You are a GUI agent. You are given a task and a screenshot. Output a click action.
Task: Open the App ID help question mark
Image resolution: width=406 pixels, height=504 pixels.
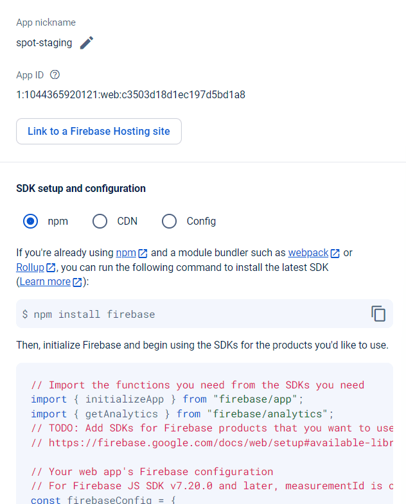tap(55, 74)
